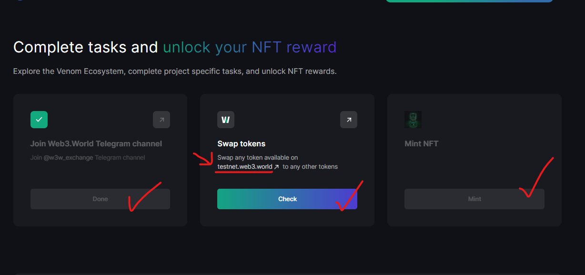Click the Mint NFT avatar thumbnail

[x=413, y=120]
